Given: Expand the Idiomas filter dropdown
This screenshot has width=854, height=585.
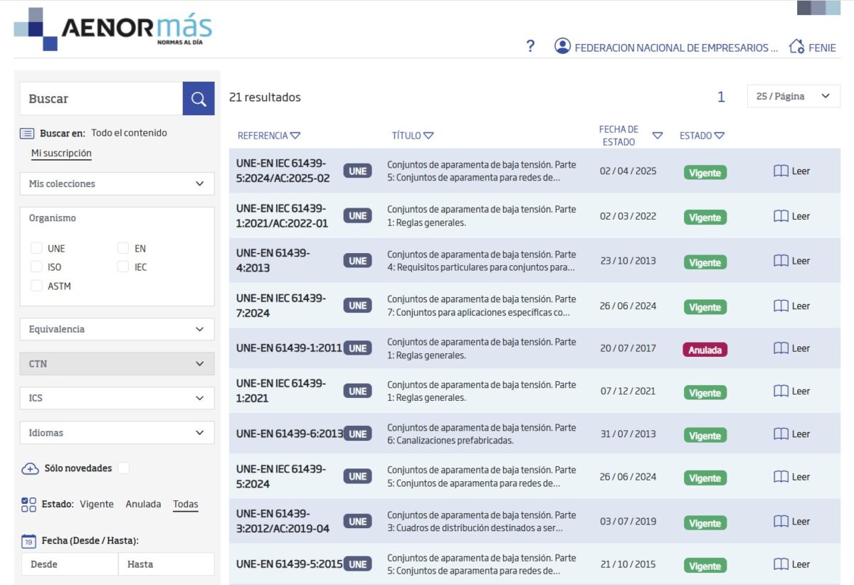Looking at the screenshot, I should click(117, 433).
